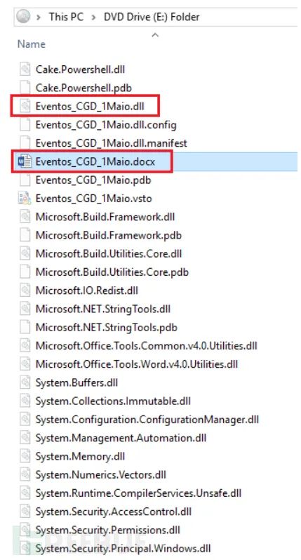
Task: Select the Microsoft.IO.Redist.dll file icon
Action: pos(25,291)
